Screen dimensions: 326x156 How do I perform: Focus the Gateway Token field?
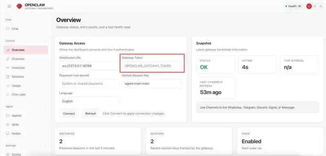click(x=152, y=66)
